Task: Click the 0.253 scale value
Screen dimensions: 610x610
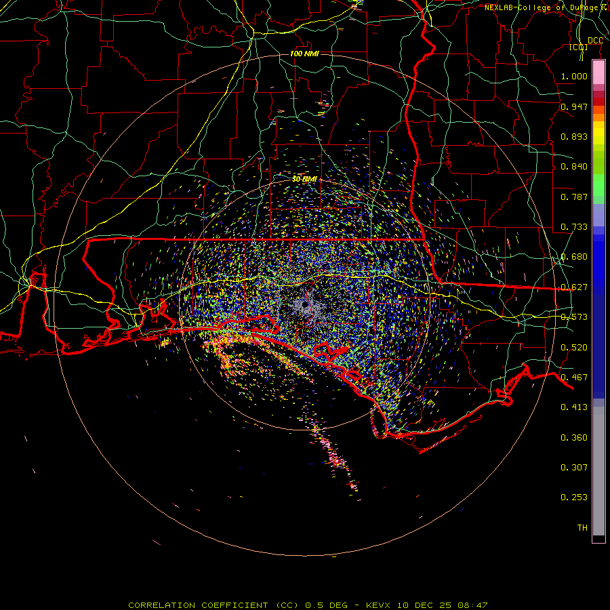Action: tap(574, 497)
